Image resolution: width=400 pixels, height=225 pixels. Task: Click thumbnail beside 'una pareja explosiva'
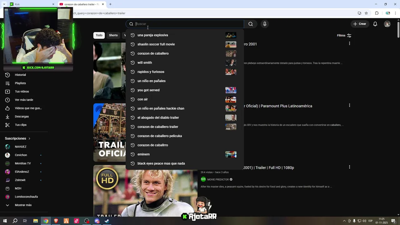[x=231, y=35]
